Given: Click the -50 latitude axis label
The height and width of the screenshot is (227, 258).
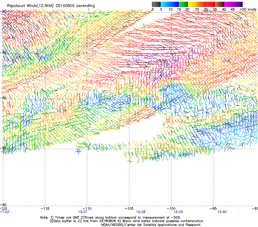Looking at the screenshot, I should coord(4,98).
